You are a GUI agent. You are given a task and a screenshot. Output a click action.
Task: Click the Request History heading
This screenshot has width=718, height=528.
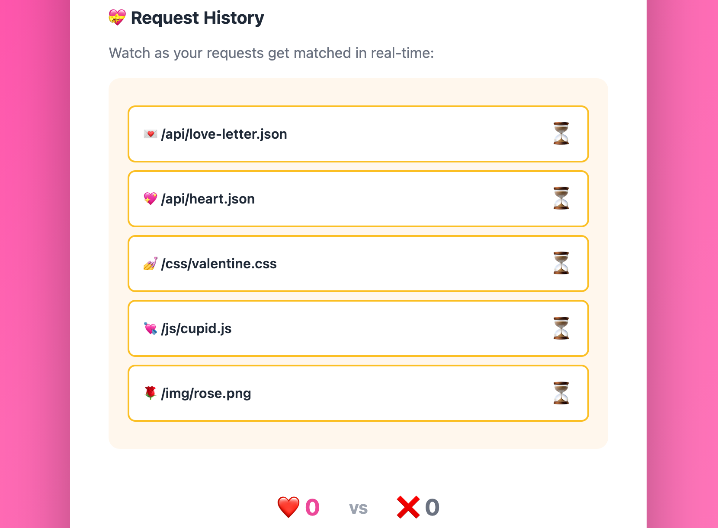197,18
